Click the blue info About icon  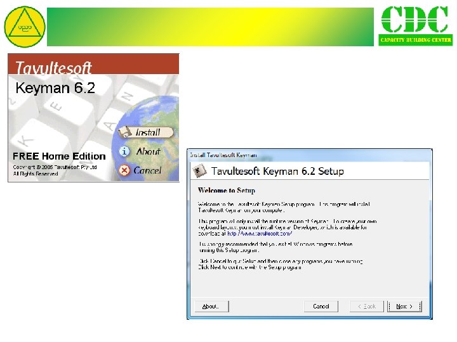tap(124, 151)
